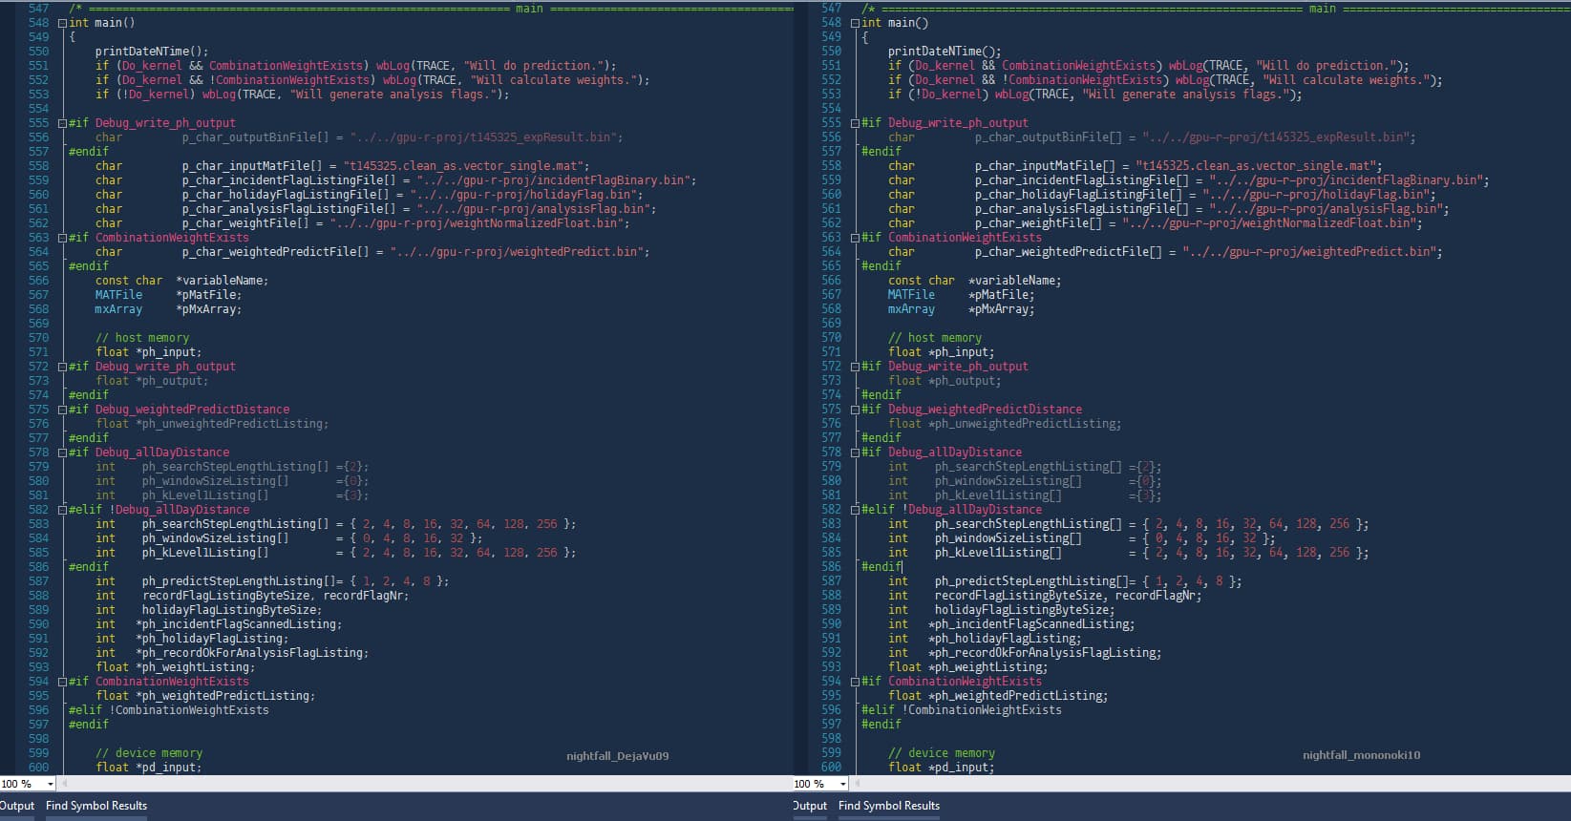Click line number 586 in right pane

tap(831, 567)
